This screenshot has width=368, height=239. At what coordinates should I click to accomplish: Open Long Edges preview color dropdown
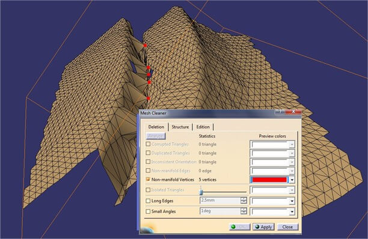pos(292,201)
